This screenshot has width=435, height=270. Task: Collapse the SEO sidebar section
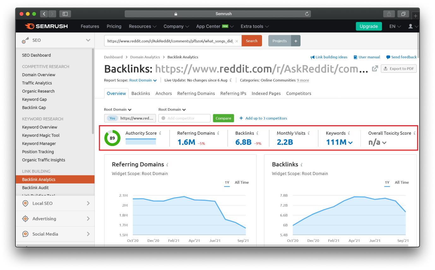pyautogui.click(x=88, y=40)
